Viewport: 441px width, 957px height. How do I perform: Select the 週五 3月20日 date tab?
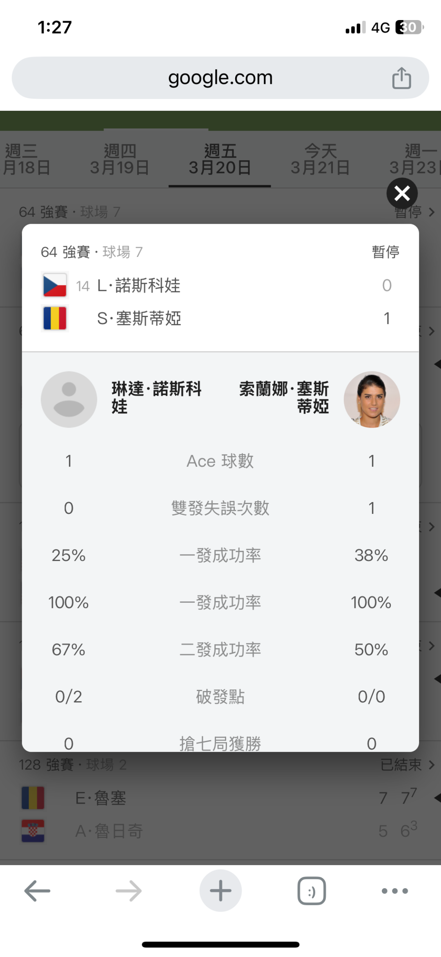point(220,160)
